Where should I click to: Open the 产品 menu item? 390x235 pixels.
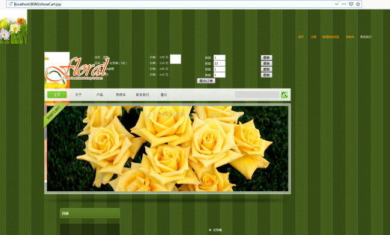click(100, 95)
